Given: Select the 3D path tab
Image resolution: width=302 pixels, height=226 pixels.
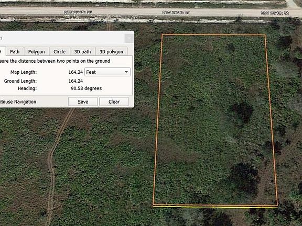Looking at the screenshot, I should [x=82, y=51].
